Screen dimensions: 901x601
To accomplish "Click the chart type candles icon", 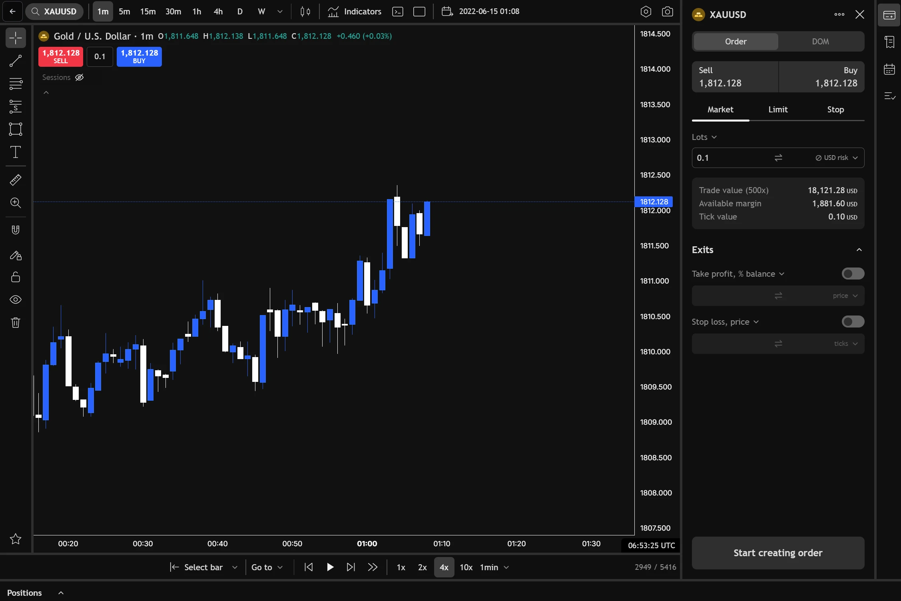I will coord(305,12).
